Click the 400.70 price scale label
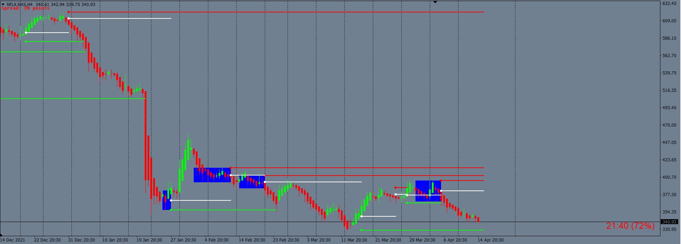 pos(669,177)
